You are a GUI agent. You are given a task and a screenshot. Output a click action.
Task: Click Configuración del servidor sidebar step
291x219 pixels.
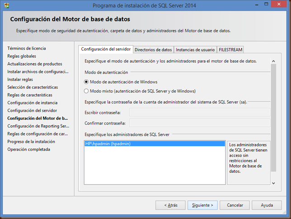coord(32,110)
